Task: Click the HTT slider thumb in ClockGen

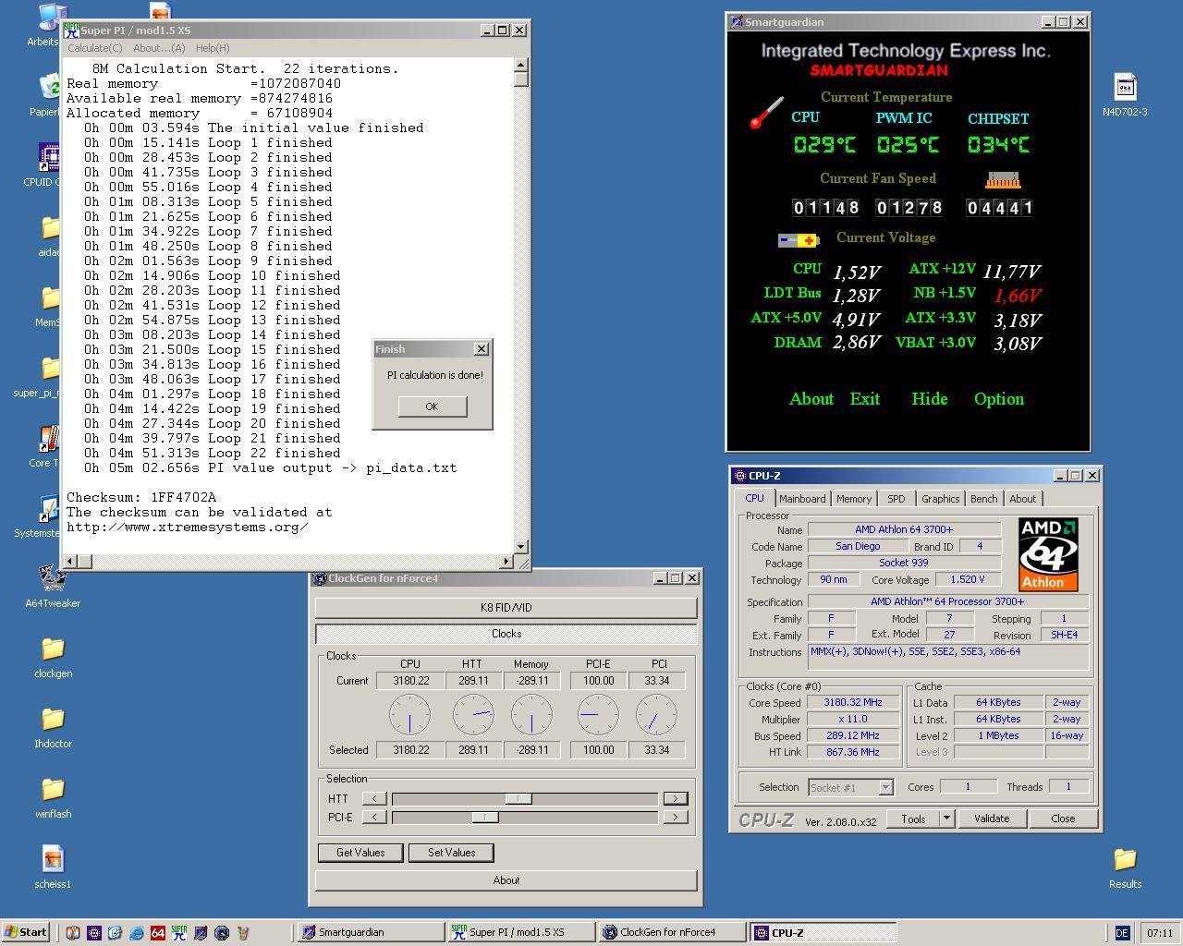Action: click(x=518, y=798)
